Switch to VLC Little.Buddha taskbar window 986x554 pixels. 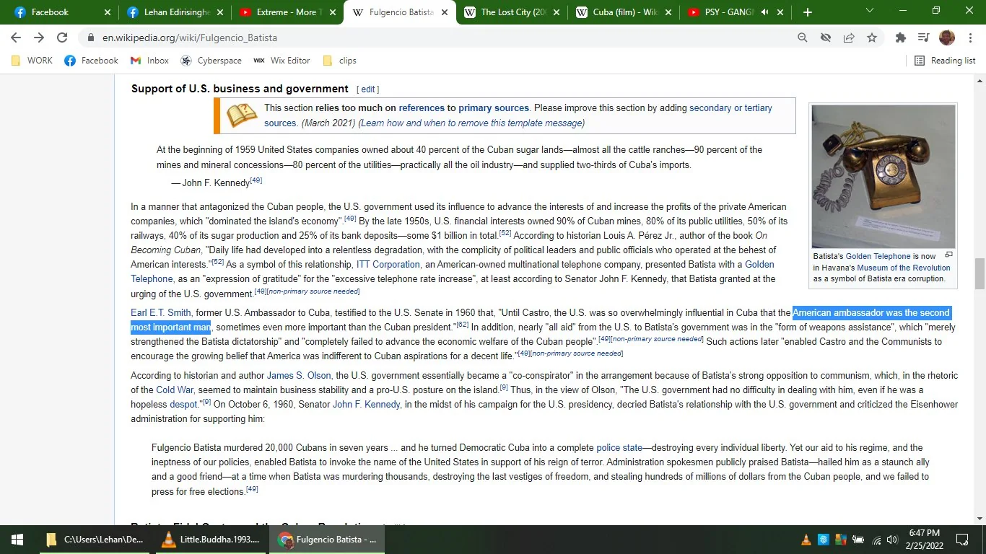pos(210,540)
